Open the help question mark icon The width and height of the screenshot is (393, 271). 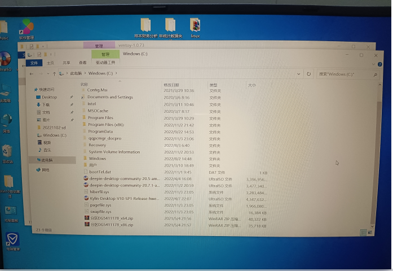click(379, 64)
